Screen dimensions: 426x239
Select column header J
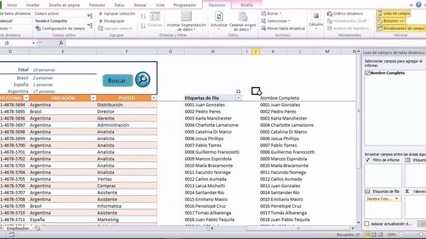coord(256,51)
